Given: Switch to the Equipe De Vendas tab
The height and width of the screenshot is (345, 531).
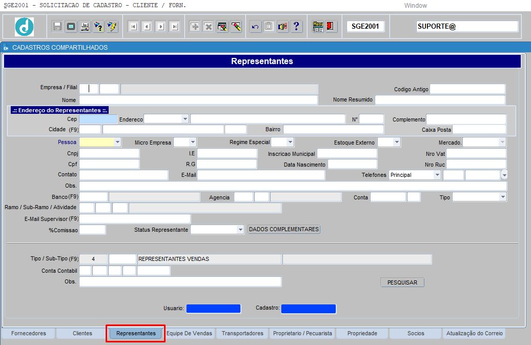Looking at the screenshot, I should pos(189,334).
